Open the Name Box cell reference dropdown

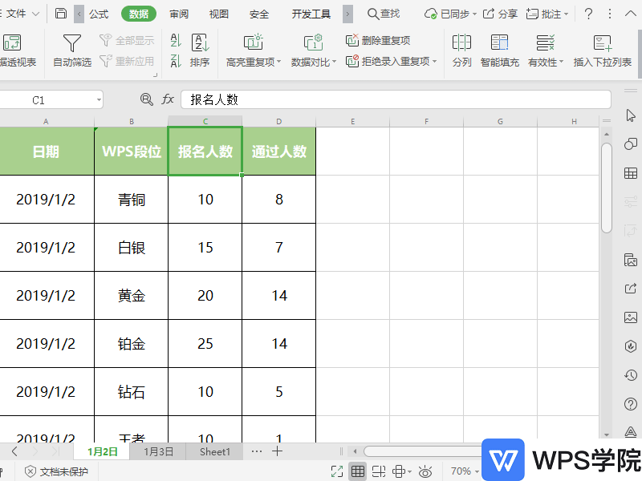[x=99, y=99]
